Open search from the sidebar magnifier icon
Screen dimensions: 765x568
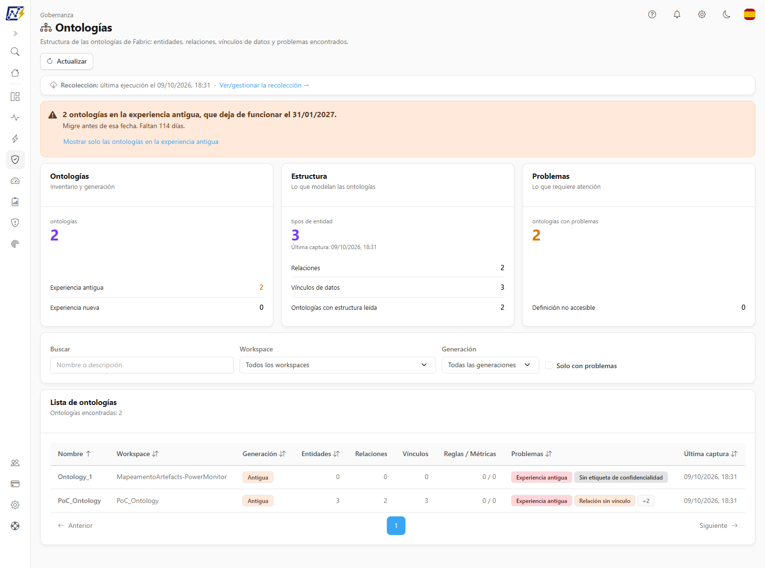coord(15,52)
